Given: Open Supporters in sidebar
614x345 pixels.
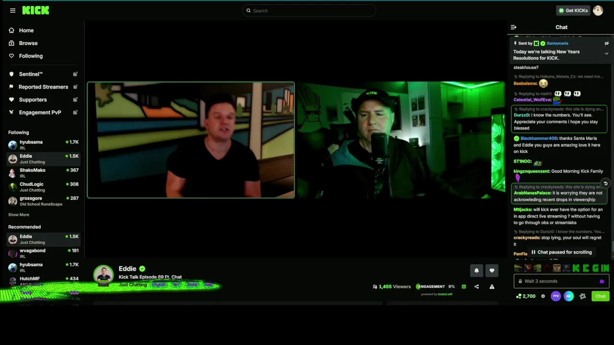Looking at the screenshot, I should click(x=33, y=100).
